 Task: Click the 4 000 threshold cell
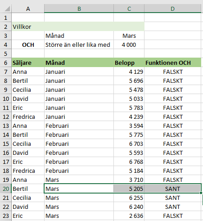129,45
